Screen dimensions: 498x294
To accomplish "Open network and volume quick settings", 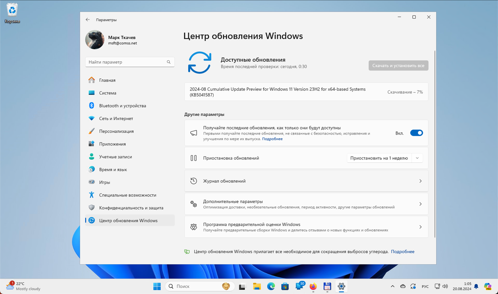I will coord(441,286).
